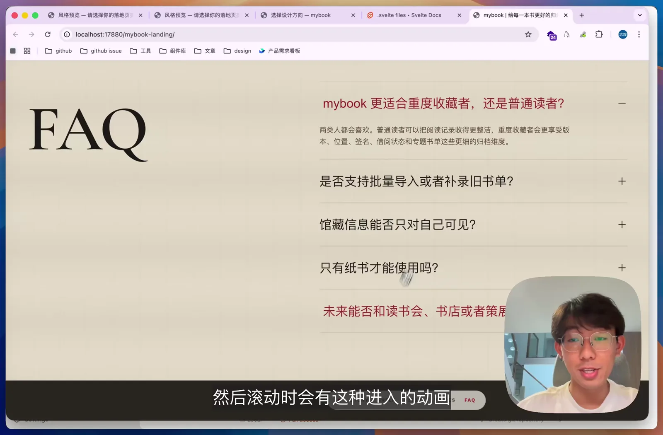Open the 文章 bookmark folder

(205, 51)
